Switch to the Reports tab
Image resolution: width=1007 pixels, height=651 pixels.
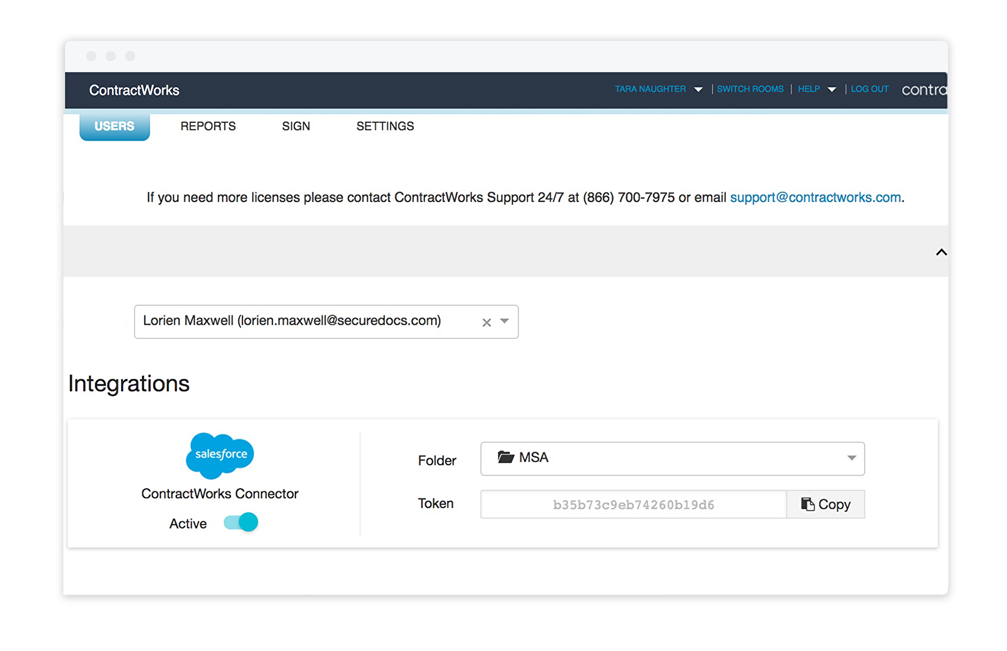(208, 126)
